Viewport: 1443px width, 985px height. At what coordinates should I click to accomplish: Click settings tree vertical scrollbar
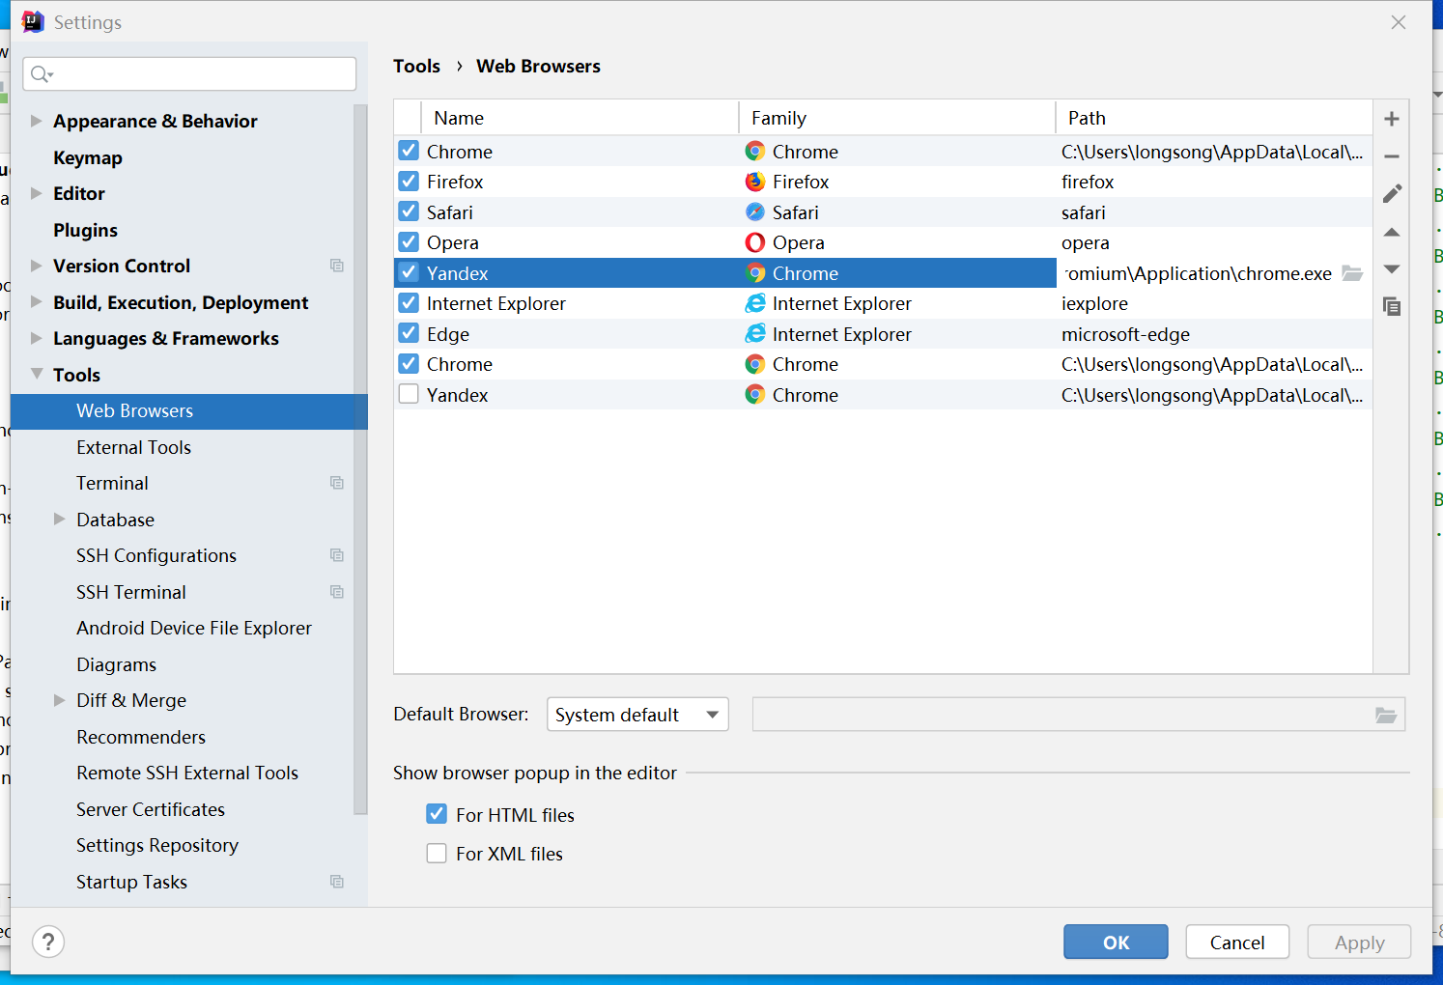tap(360, 459)
